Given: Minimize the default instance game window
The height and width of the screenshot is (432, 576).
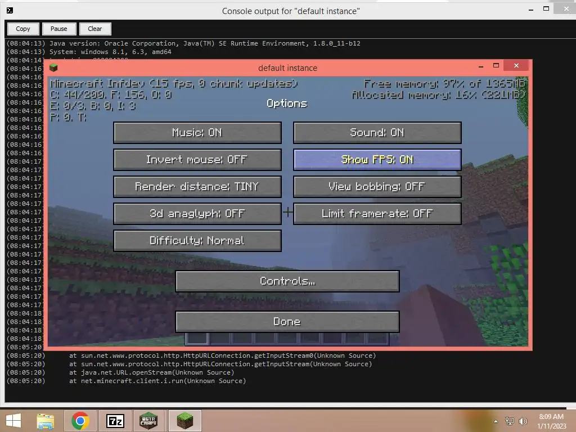Looking at the screenshot, I should pyautogui.click(x=481, y=66).
